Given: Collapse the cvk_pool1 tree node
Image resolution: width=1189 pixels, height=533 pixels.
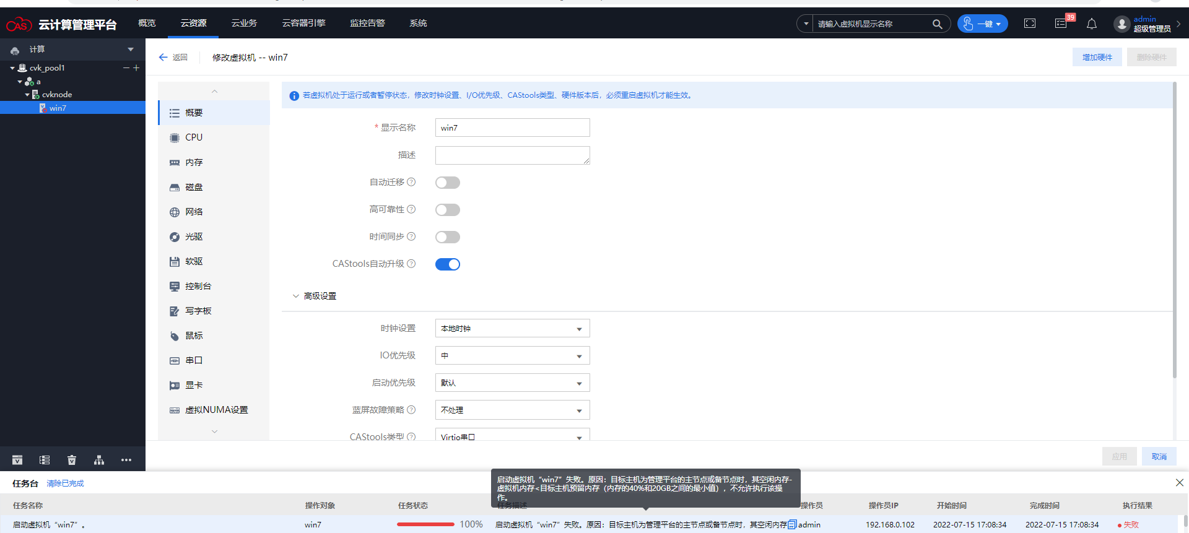Looking at the screenshot, I should [12, 68].
